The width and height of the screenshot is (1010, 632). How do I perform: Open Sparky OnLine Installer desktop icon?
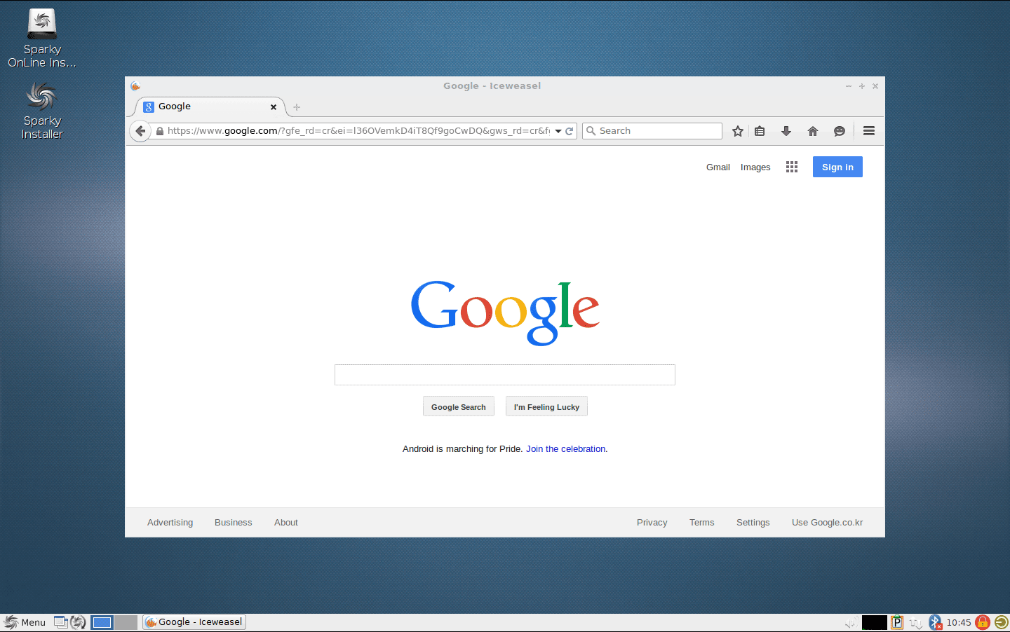click(42, 39)
